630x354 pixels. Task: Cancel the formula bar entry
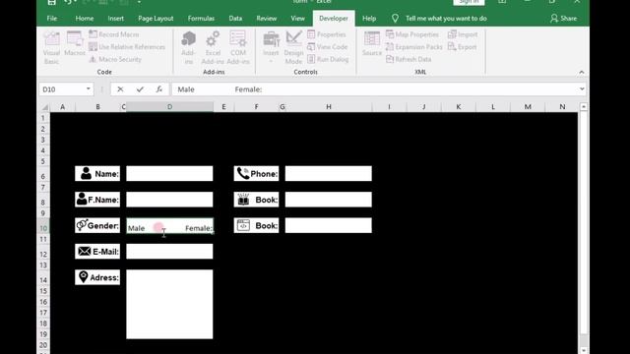tap(120, 89)
